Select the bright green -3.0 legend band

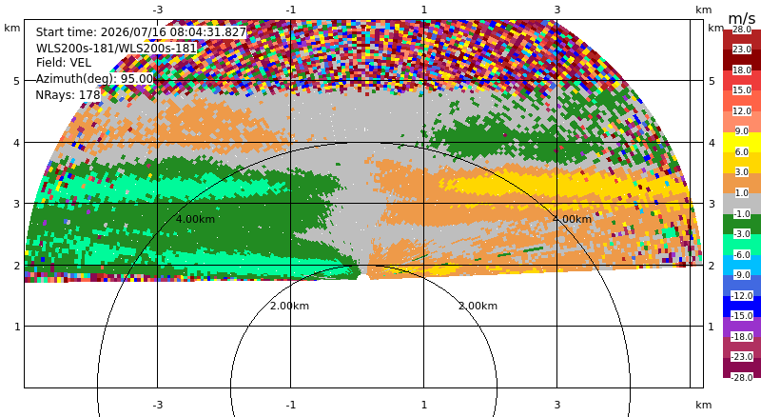[742, 245]
